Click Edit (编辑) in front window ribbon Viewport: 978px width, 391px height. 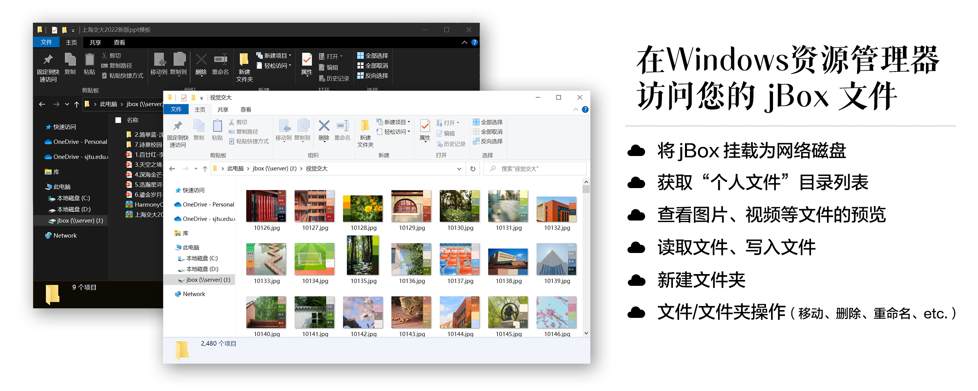(x=446, y=133)
